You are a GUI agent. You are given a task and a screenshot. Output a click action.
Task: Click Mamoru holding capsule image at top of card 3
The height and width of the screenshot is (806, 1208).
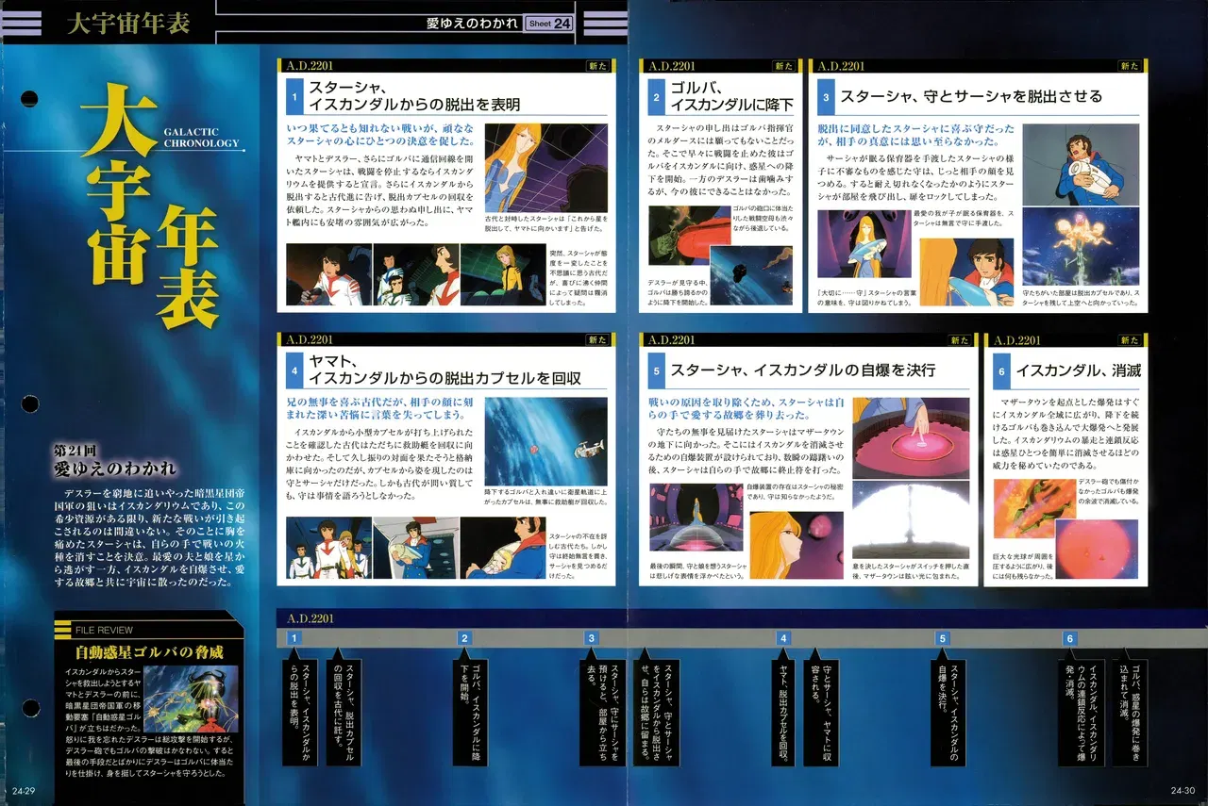pos(1082,164)
